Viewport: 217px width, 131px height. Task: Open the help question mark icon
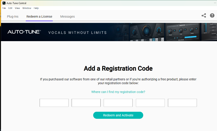[x=212, y=16]
